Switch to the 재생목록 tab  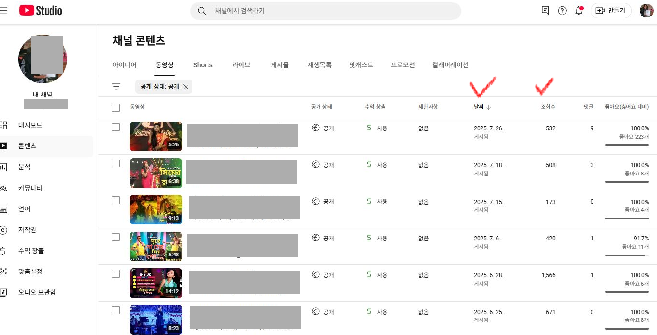pyautogui.click(x=320, y=65)
